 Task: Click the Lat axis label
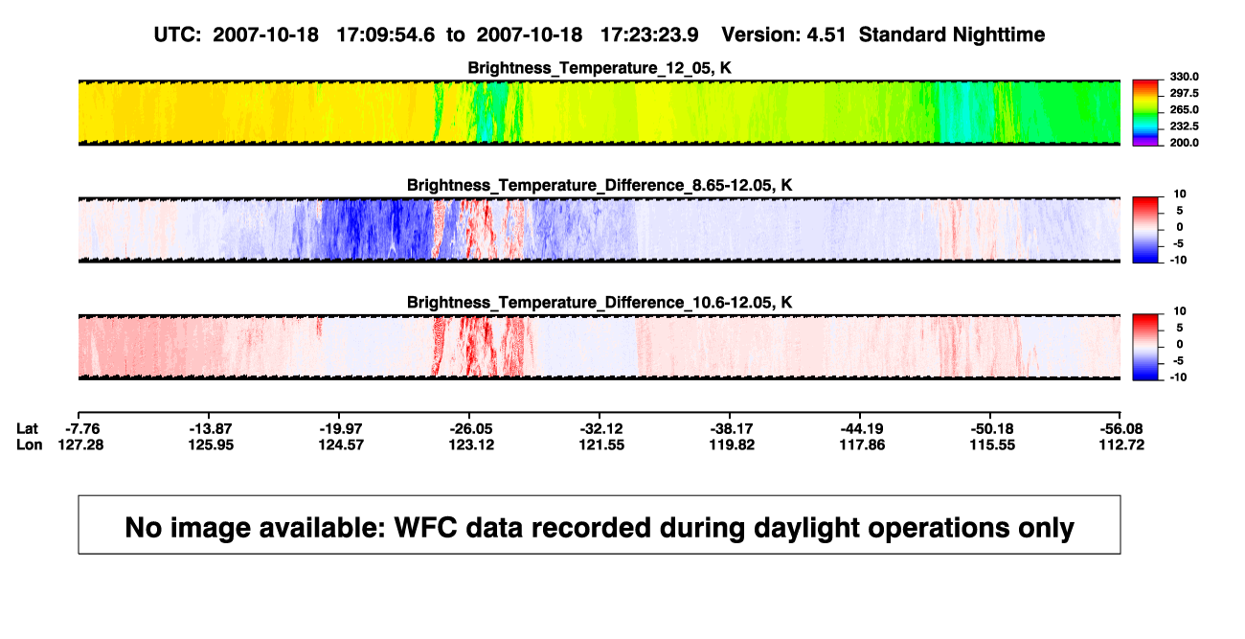(29, 428)
